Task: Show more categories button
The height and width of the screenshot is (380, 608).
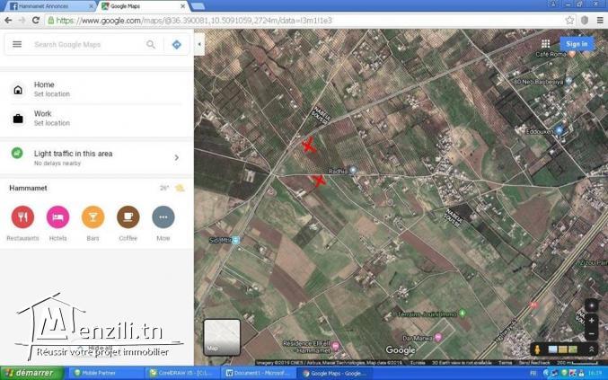Action: pyautogui.click(x=163, y=217)
